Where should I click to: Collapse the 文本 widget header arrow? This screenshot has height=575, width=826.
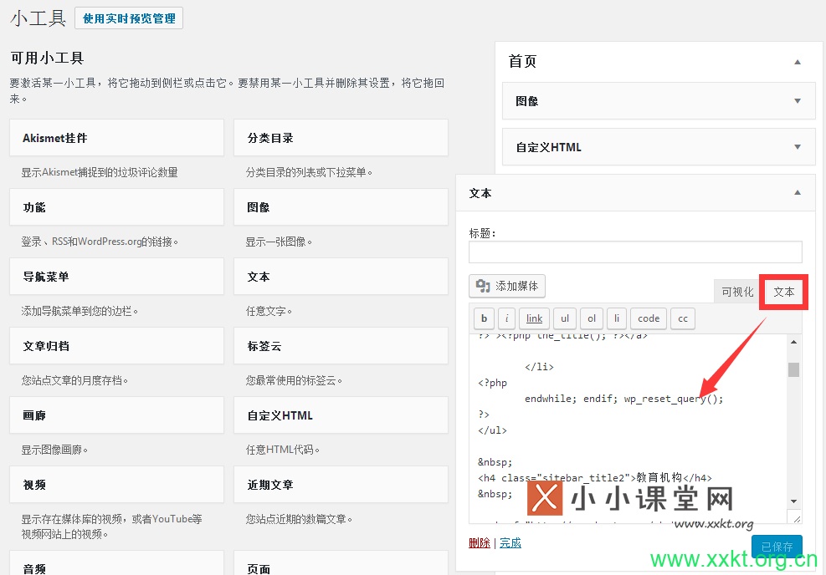coord(798,192)
